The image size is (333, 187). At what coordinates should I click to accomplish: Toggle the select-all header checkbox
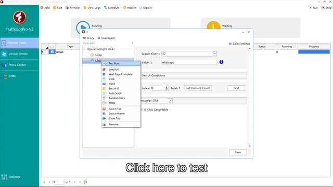click(52, 46)
